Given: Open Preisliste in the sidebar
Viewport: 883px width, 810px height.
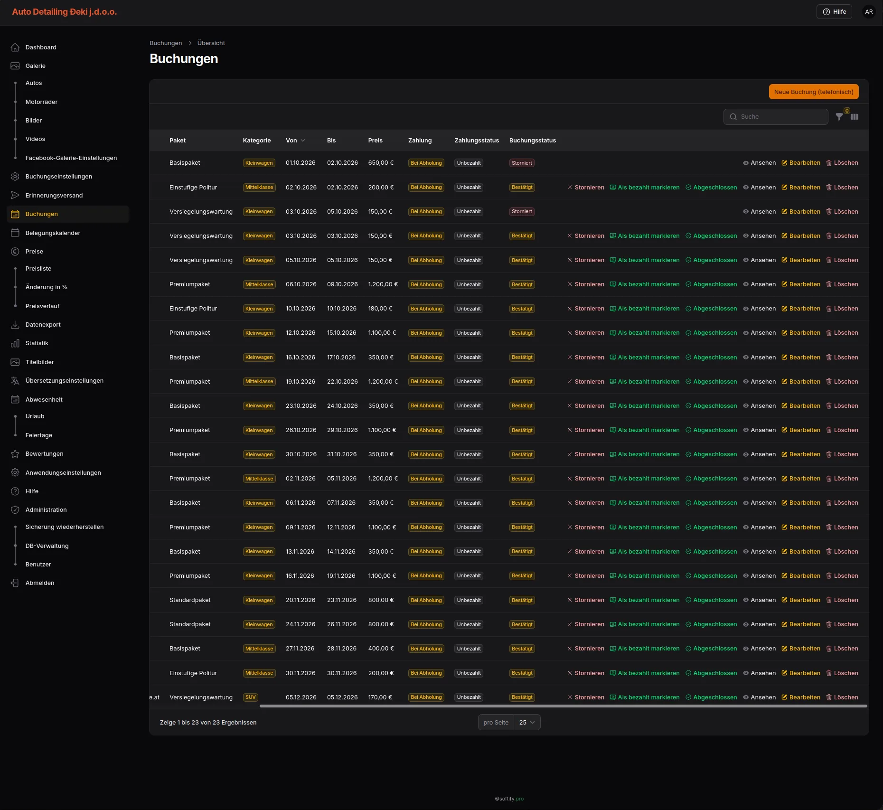Looking at the screenshot, I should coord(38,269).
